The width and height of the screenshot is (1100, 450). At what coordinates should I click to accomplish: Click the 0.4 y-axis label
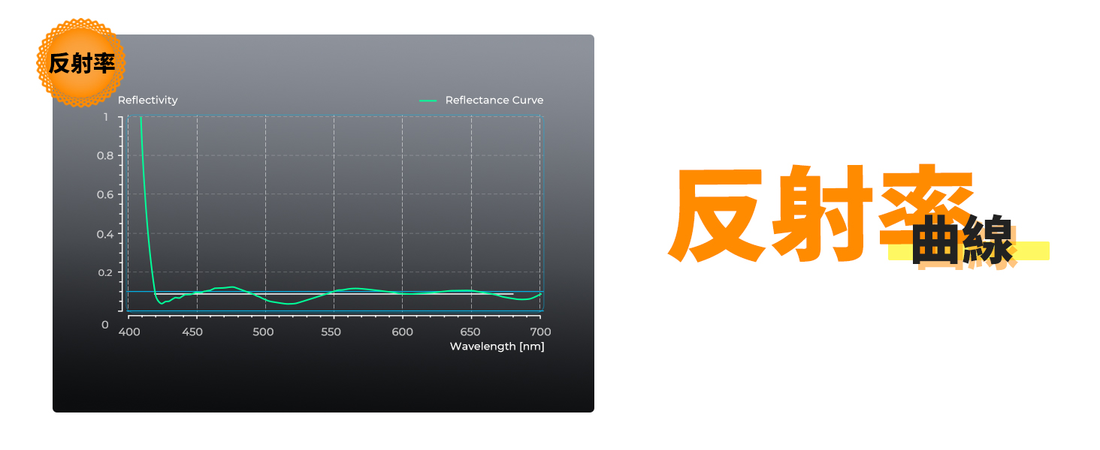click(x=104, y=234)
